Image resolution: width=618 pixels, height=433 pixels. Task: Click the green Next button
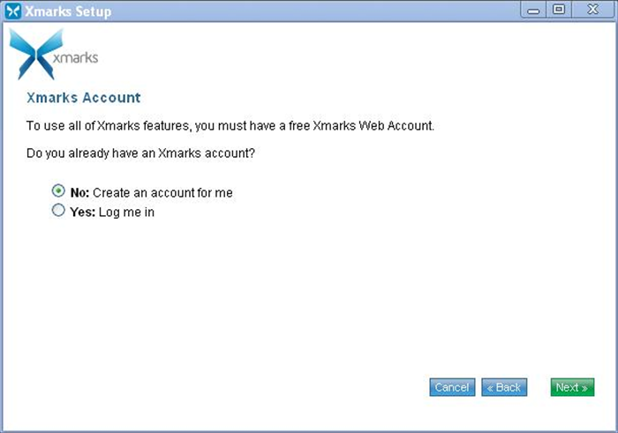tap(572, 387)
